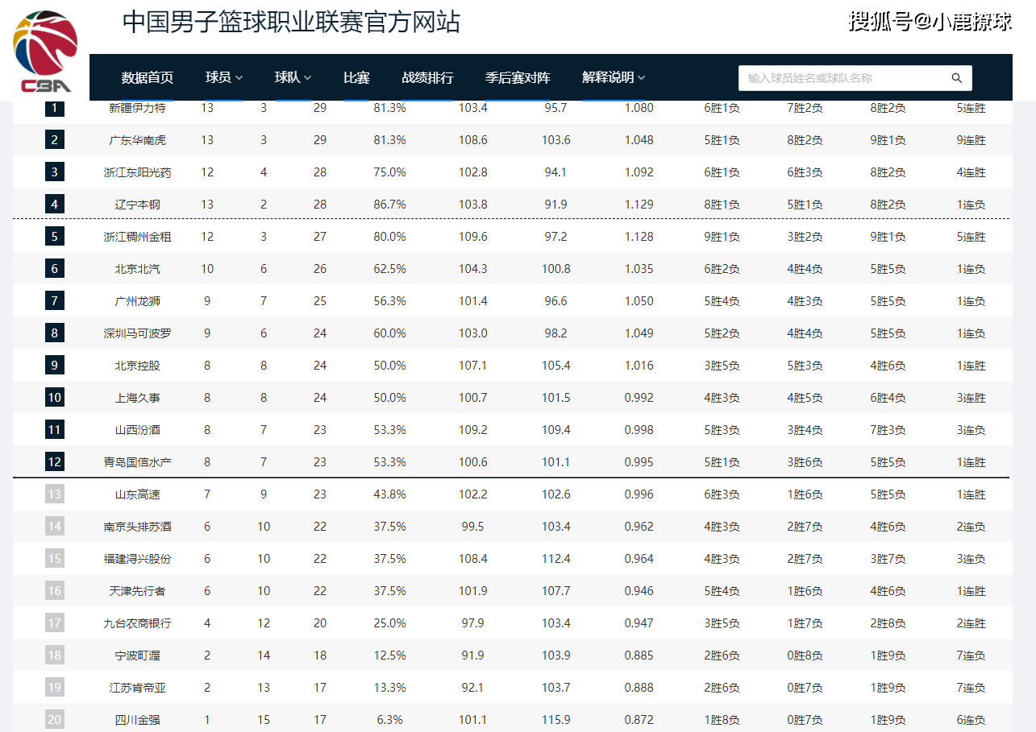Screen dimensions: 1036x732
Task: Click 0.946 ratio in 天津先行者 row
Action: [x=639, y=591]
